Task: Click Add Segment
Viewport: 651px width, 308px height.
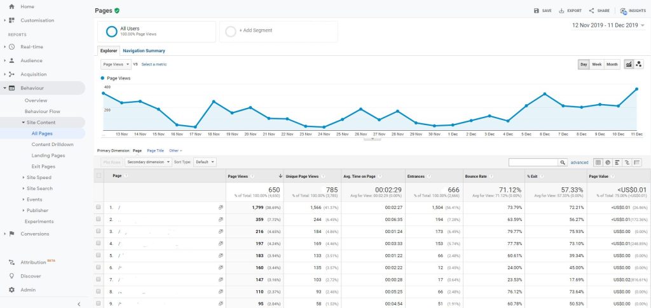Action: (x=278, y=32)
